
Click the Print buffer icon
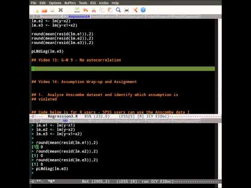point(127,10)
